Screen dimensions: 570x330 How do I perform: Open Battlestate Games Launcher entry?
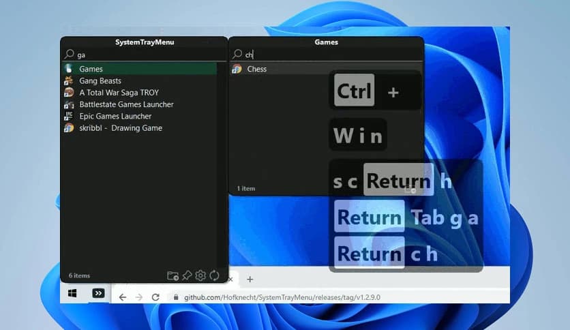(x=140, y=104)
